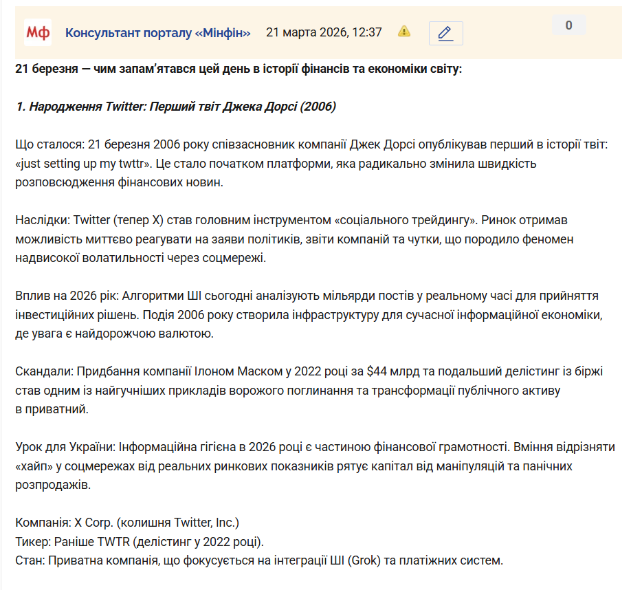The height and width of the screenshot is (590, 631).
Task: Click the quote «just setting up my twttr»
Action: pyautogui.click(x=82, y=164)
